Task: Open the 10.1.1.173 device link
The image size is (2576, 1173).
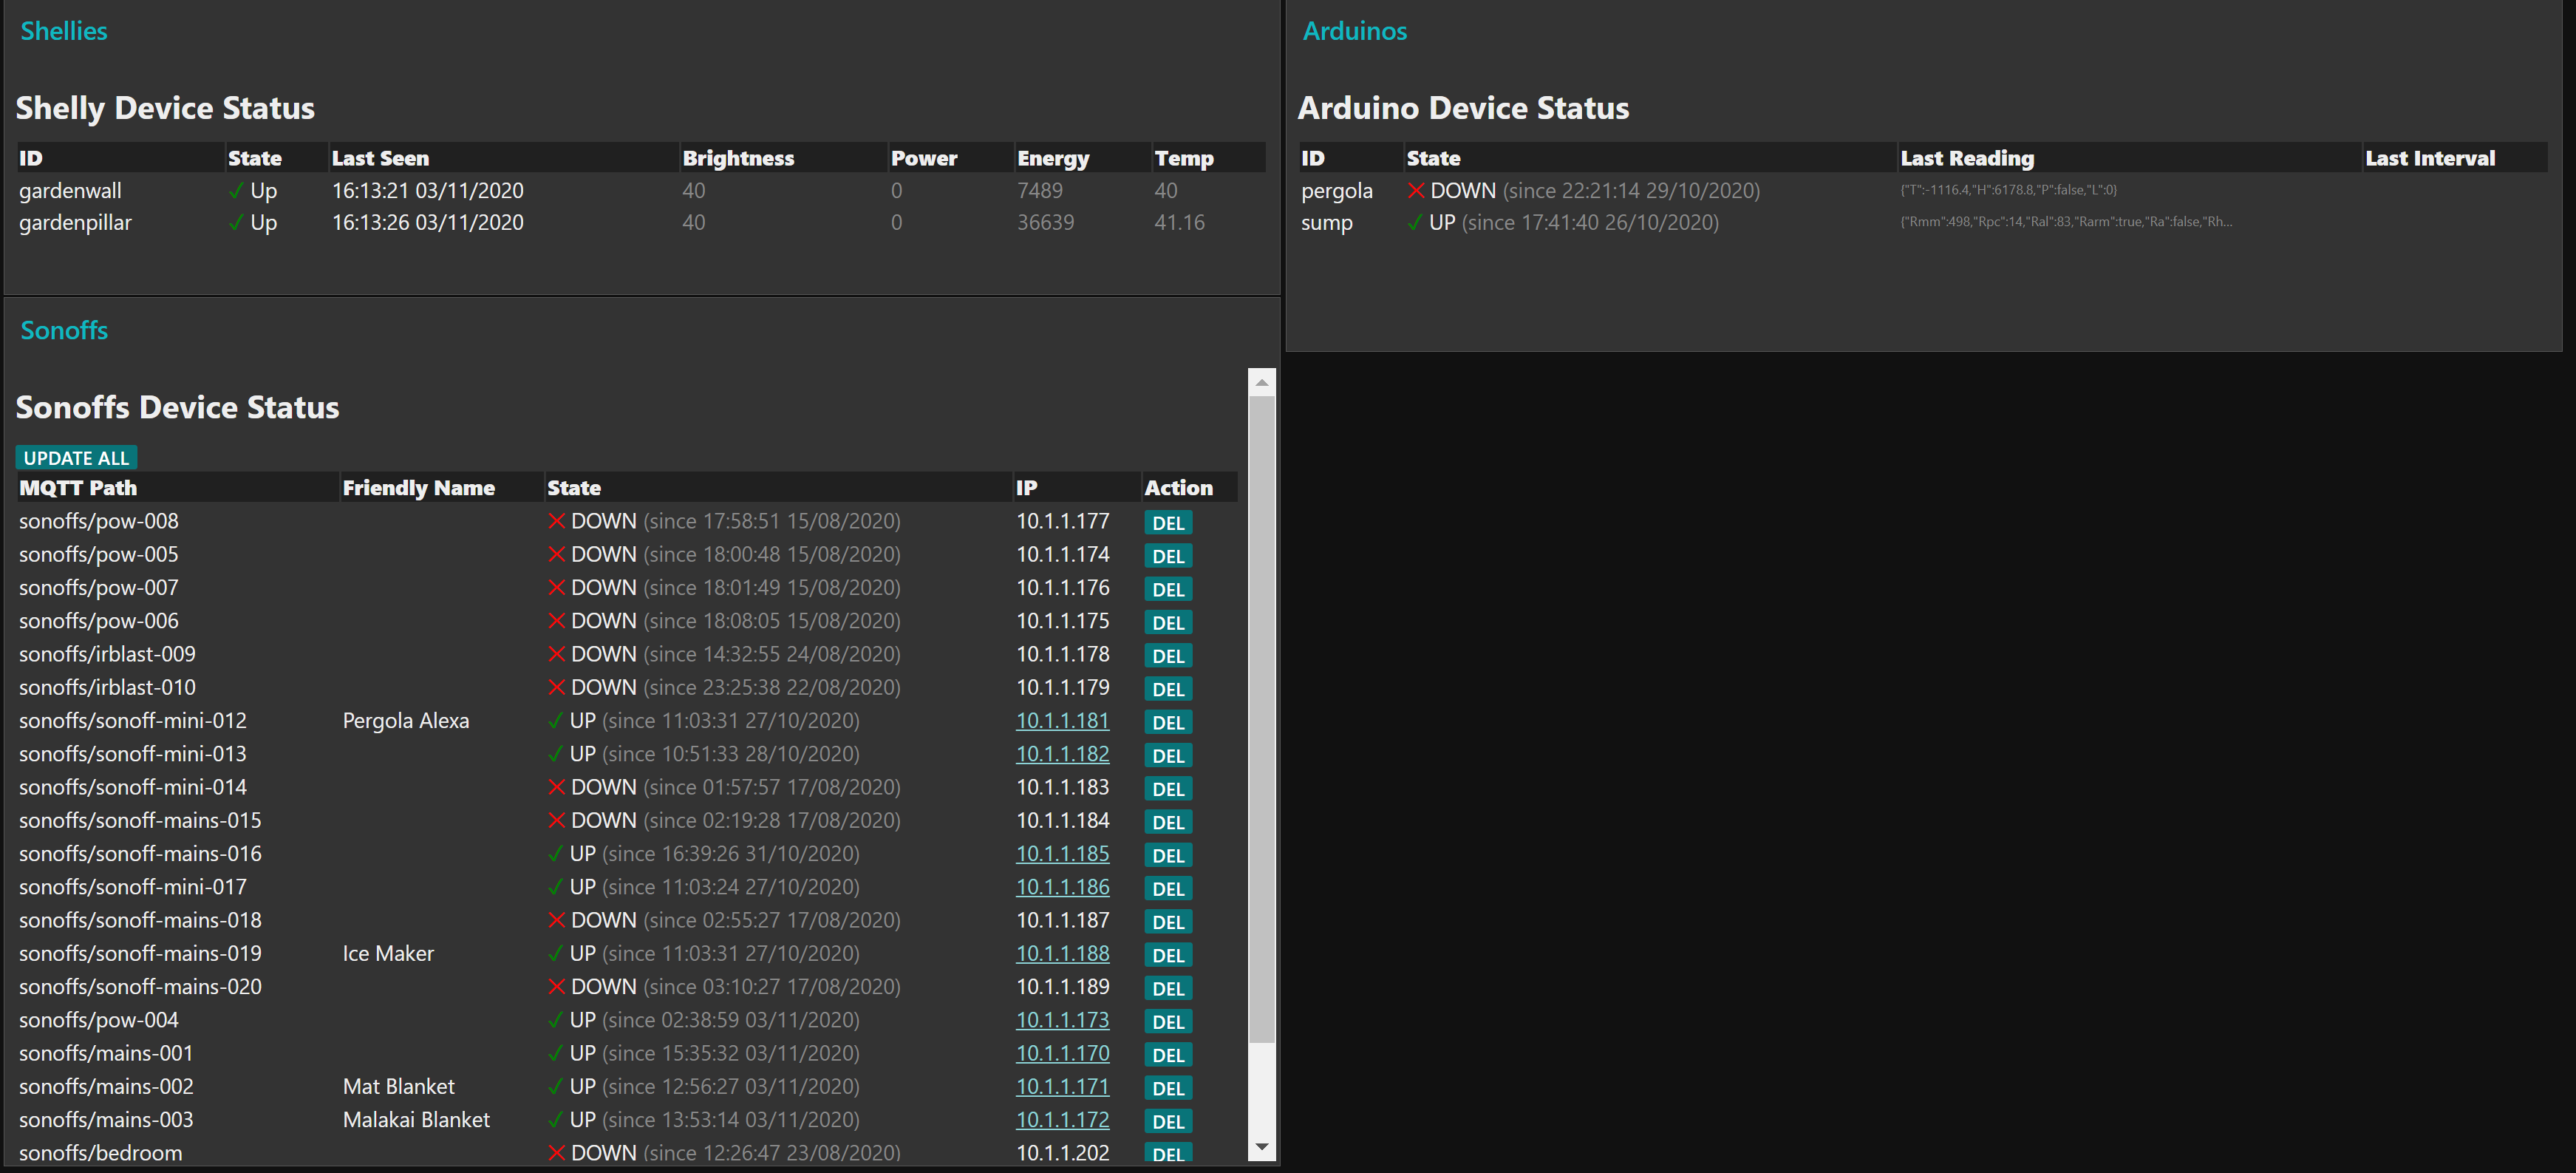Action: pos(1062,1020)
